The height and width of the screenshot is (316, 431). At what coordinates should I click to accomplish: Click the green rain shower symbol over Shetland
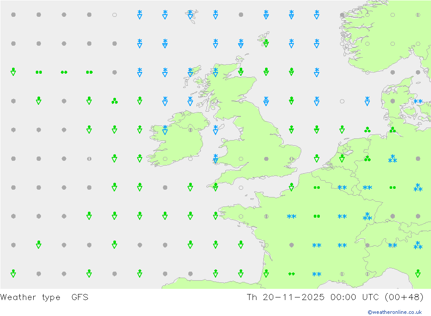click(266, 44)
